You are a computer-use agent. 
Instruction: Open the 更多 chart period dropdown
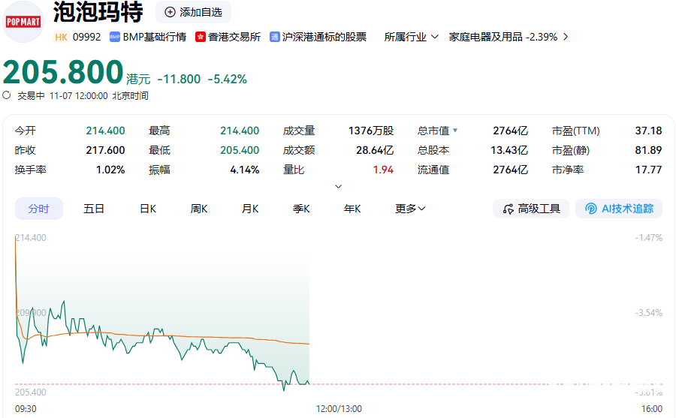point(411,209)
